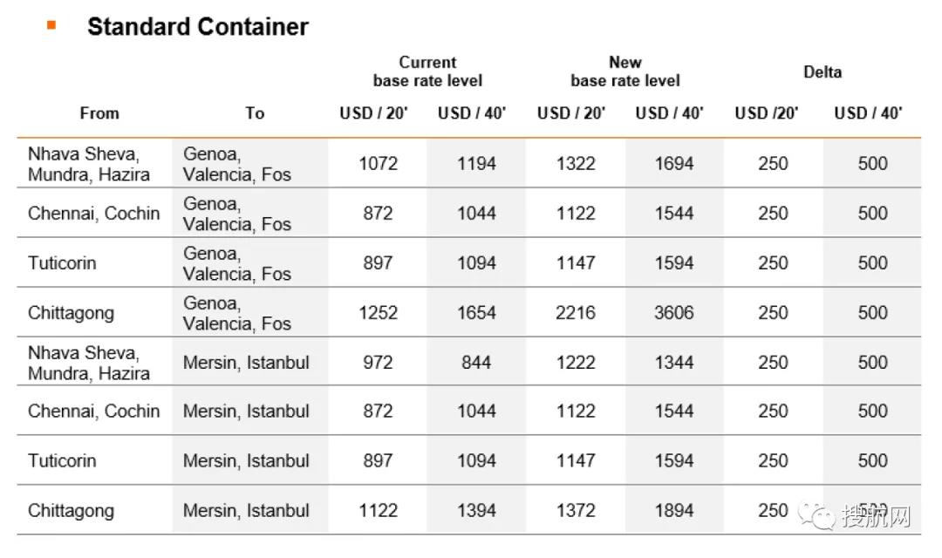The height and width of the screenshot is (558, 942).
Task: Click the "Current base rate level" header
Action: click(427, 71)
